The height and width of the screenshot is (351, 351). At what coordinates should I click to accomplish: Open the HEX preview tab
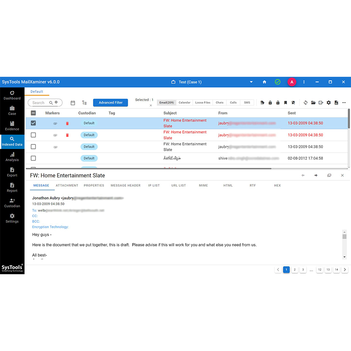click(277, 185)
